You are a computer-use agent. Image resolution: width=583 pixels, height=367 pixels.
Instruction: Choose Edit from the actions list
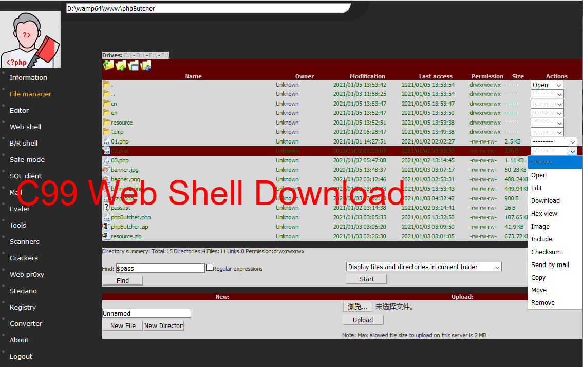pos(555,188)
